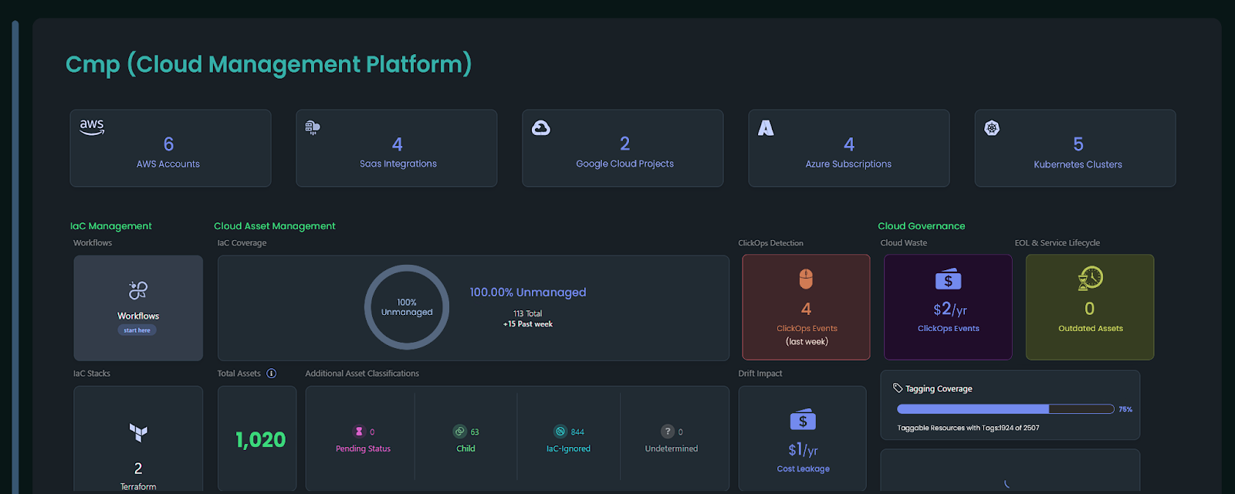Click the Tagging Coverage progress bar
The image size is (1235, 494).
[x=1005, y=409]
